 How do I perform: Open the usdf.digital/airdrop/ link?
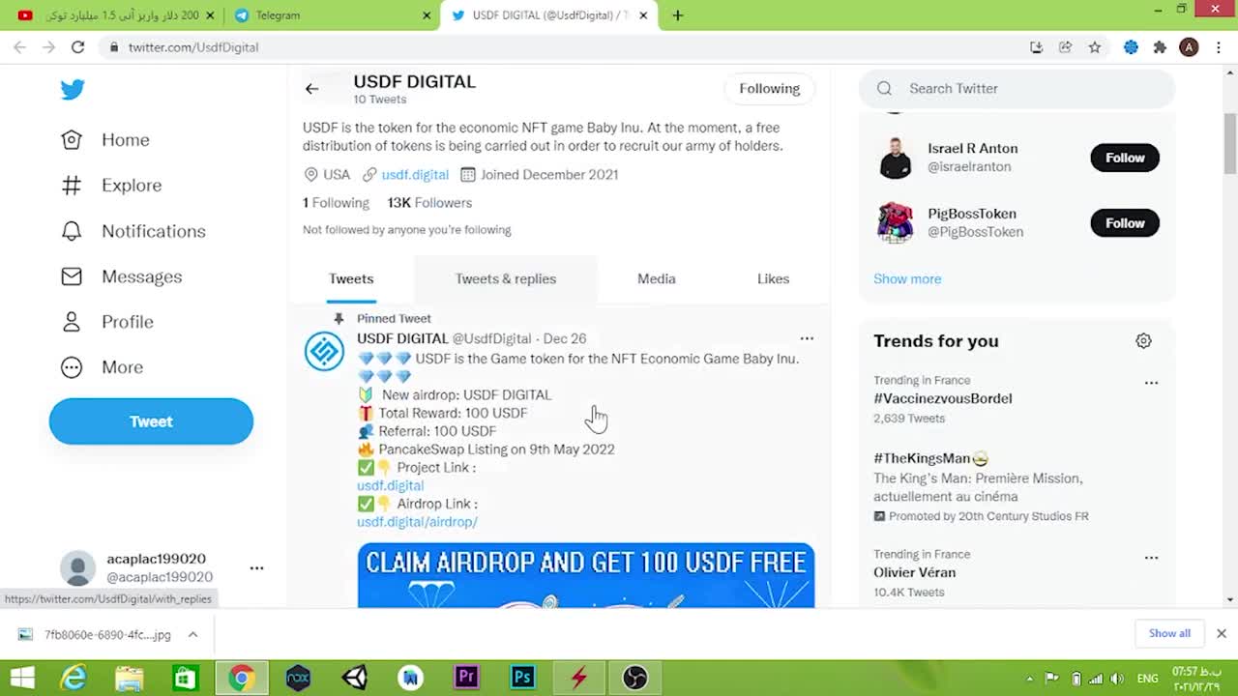click(417, 522)
